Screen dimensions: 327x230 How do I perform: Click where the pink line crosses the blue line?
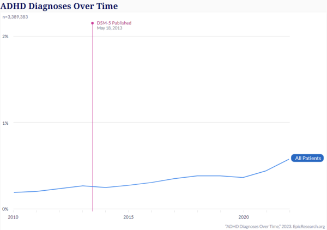tap(92, 186)
